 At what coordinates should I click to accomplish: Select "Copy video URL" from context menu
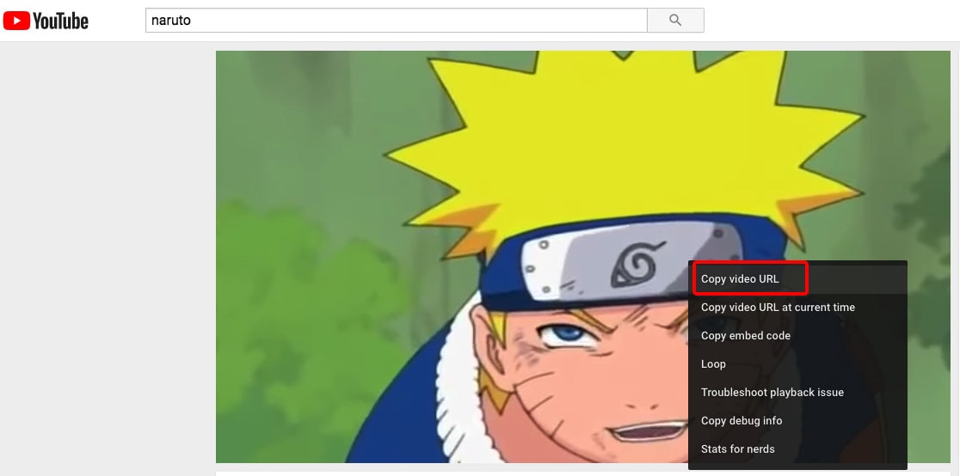pos(740,279)
